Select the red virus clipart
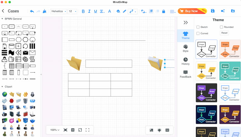Screen dimensions: 241x137 tap(11, 101)
